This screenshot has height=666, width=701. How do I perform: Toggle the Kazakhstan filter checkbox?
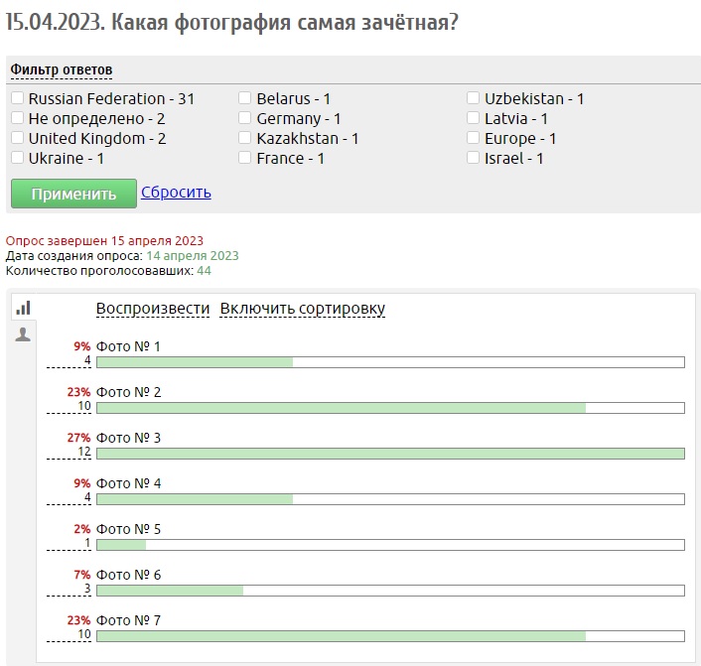pyautogui.click(x=245, y=138)
